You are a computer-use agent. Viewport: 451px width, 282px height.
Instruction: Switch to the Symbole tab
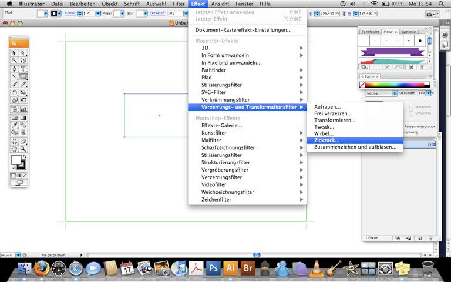(409, 32)
